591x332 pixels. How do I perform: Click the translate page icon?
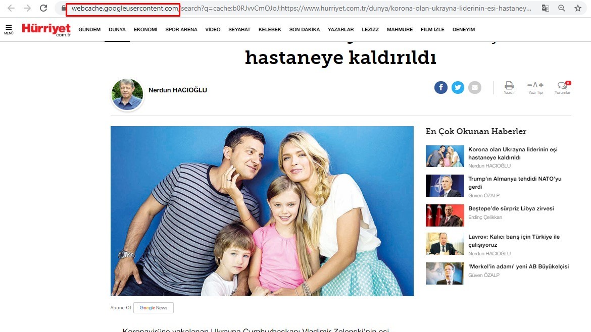tap(546, 9)
